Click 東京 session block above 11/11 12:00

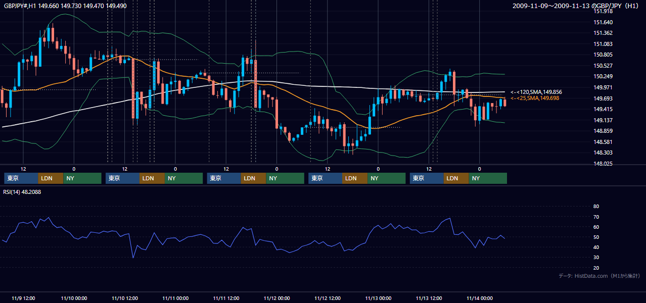tap(224, 178)
